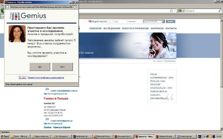Viewport: 223px width, 139px height.
Task: Click the UK flag icon for English version
Action: 90,21
